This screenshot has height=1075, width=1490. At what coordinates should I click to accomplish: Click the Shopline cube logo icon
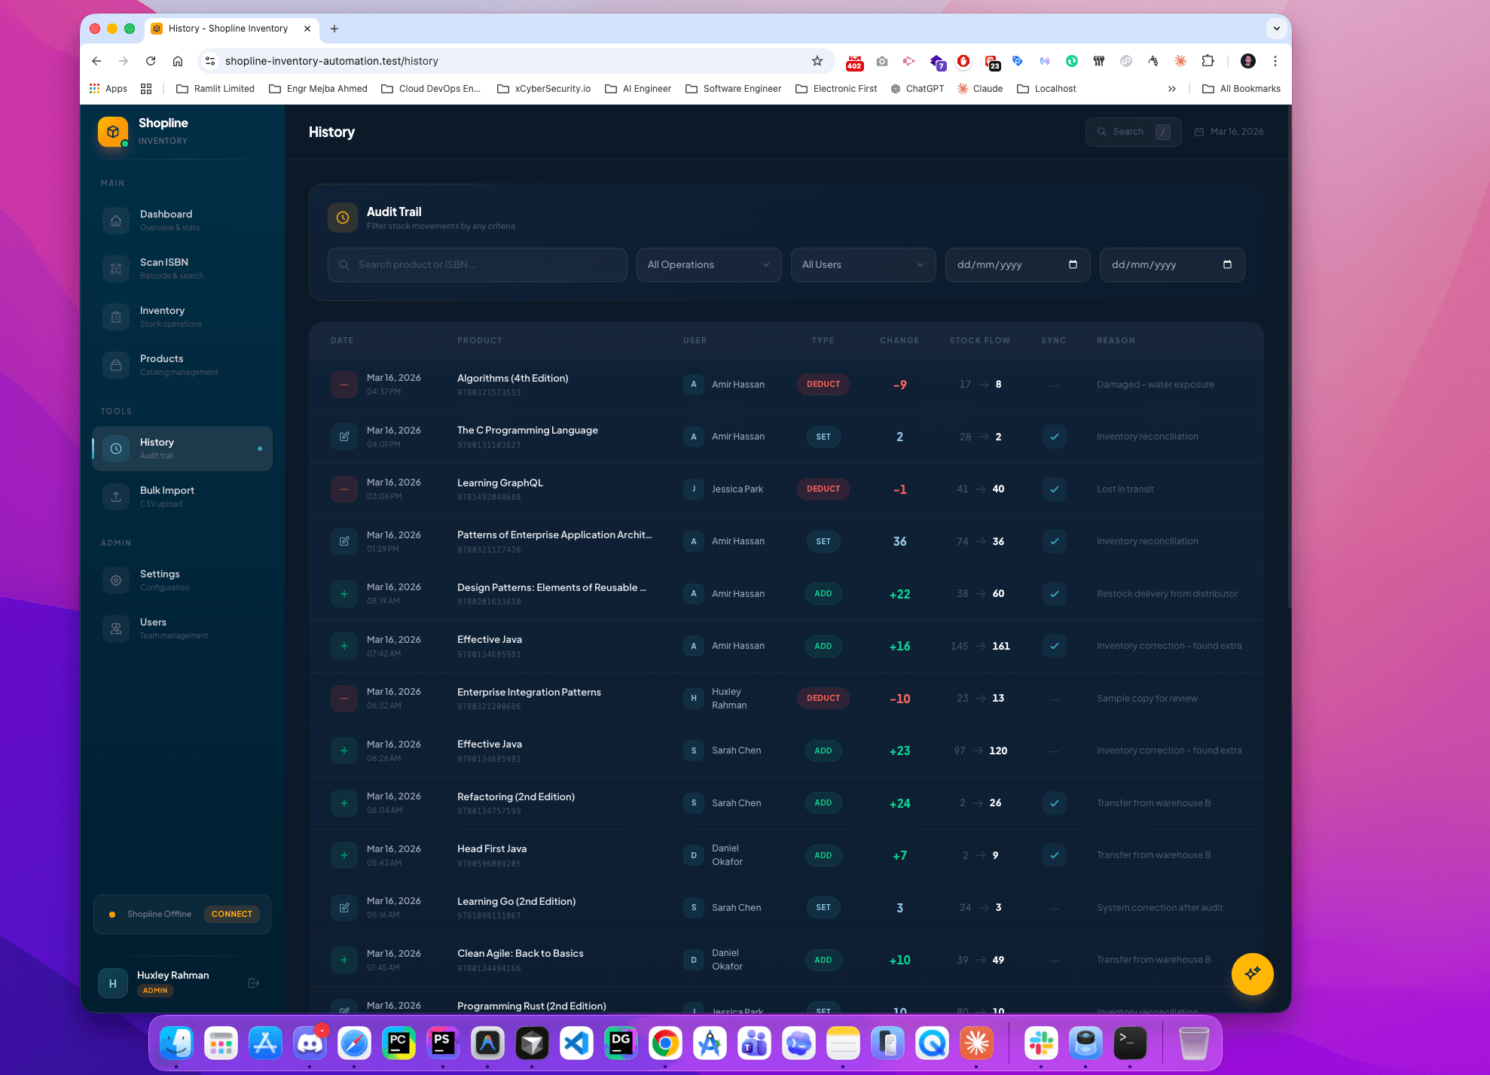click(x=112, y=131)
